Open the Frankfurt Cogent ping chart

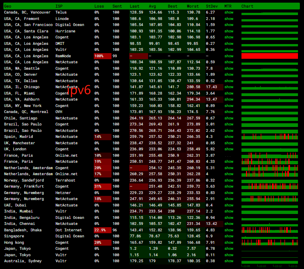click(270, 186)
